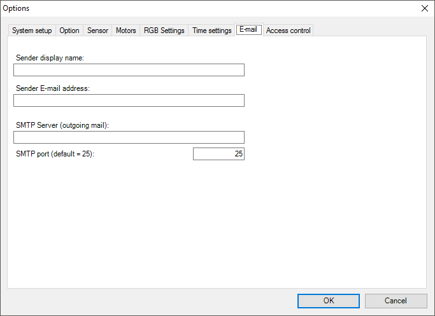Select the E-mail tab
The width and height of the screenshot is (435, 316).
tap(248, 30)
